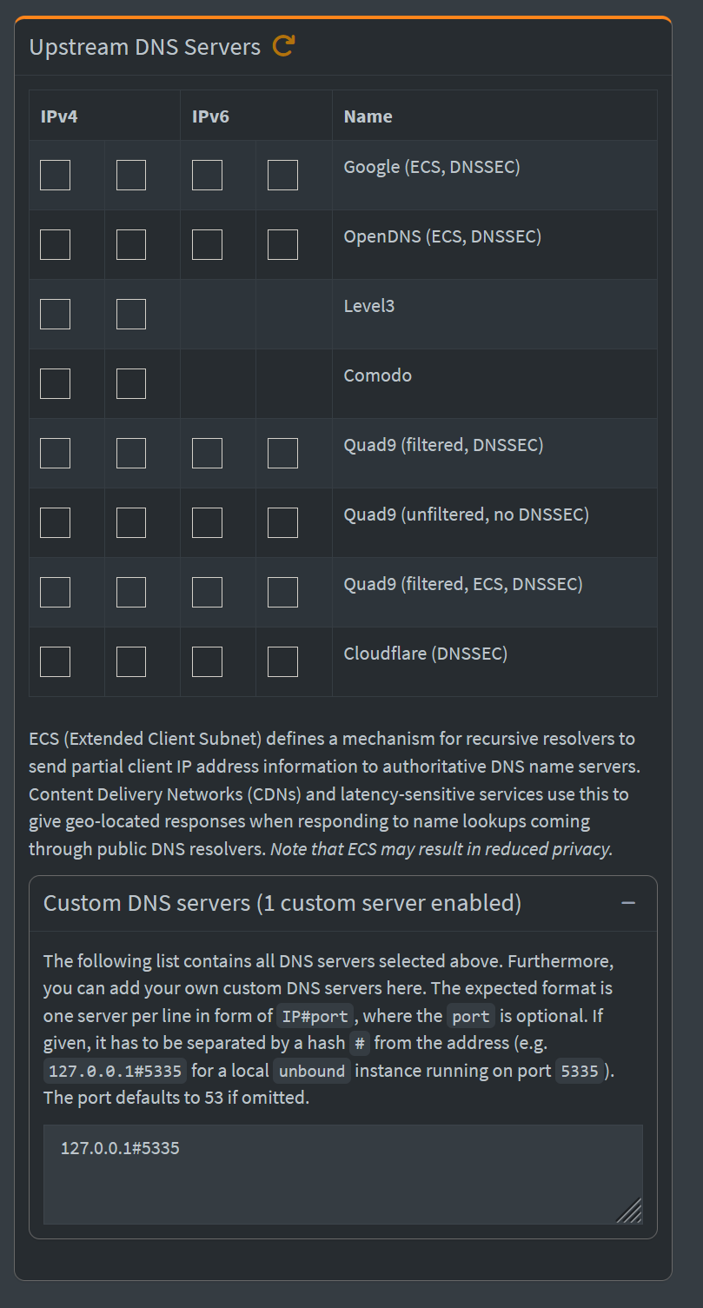Tick second IPv4 checkbox for Google
The width and height of the screenshot is (703, 1308).
point(131,175)
